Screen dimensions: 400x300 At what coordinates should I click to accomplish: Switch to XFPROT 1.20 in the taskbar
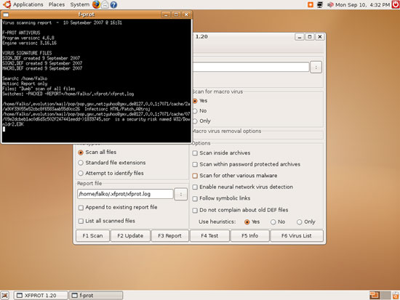tap(41, 296)
